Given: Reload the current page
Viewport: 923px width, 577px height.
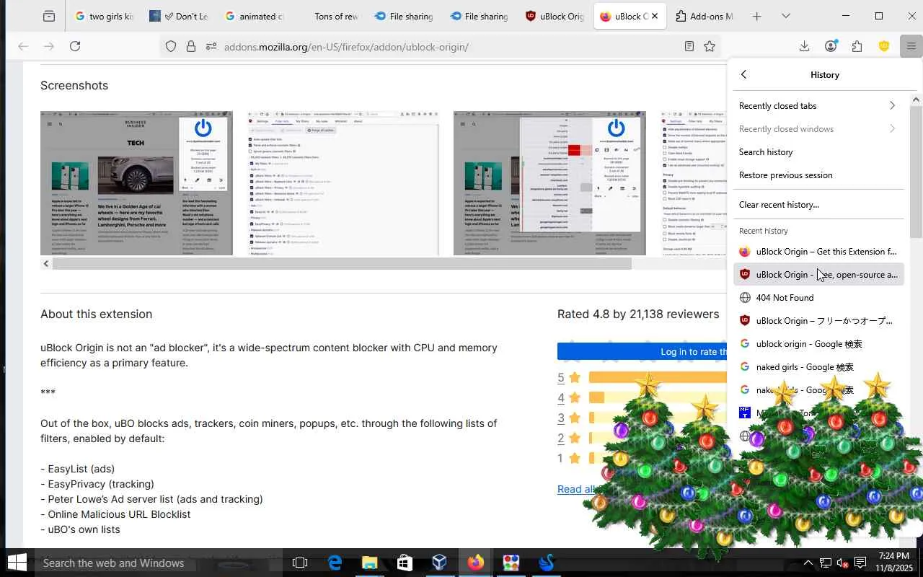Looking at the screenshot, I should (75, 46).
